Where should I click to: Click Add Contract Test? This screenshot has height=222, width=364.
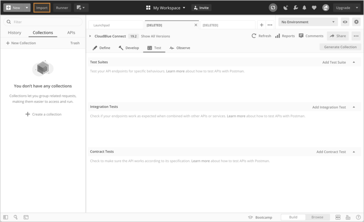click(x=331, y=152)
